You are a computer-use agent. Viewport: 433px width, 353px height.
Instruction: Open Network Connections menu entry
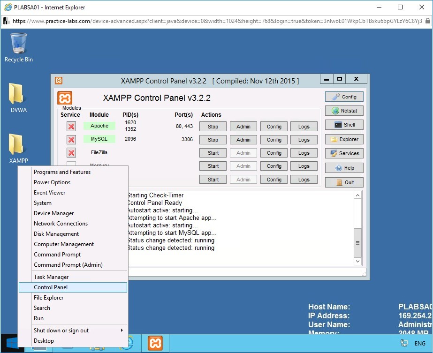coord(73,224)
